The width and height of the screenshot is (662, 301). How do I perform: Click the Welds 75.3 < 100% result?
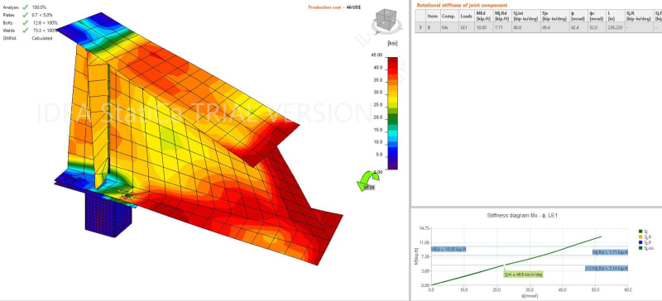click(45, 31)
